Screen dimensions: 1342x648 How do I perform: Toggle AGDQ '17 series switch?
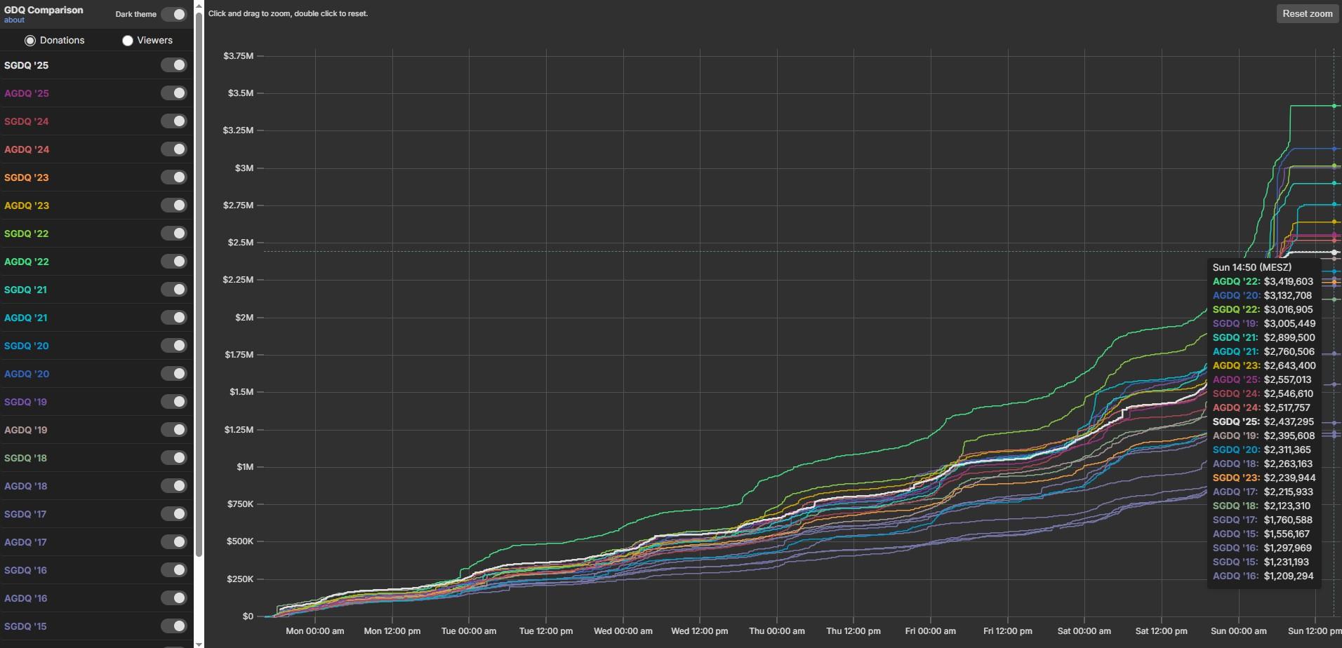coord(173,542)
